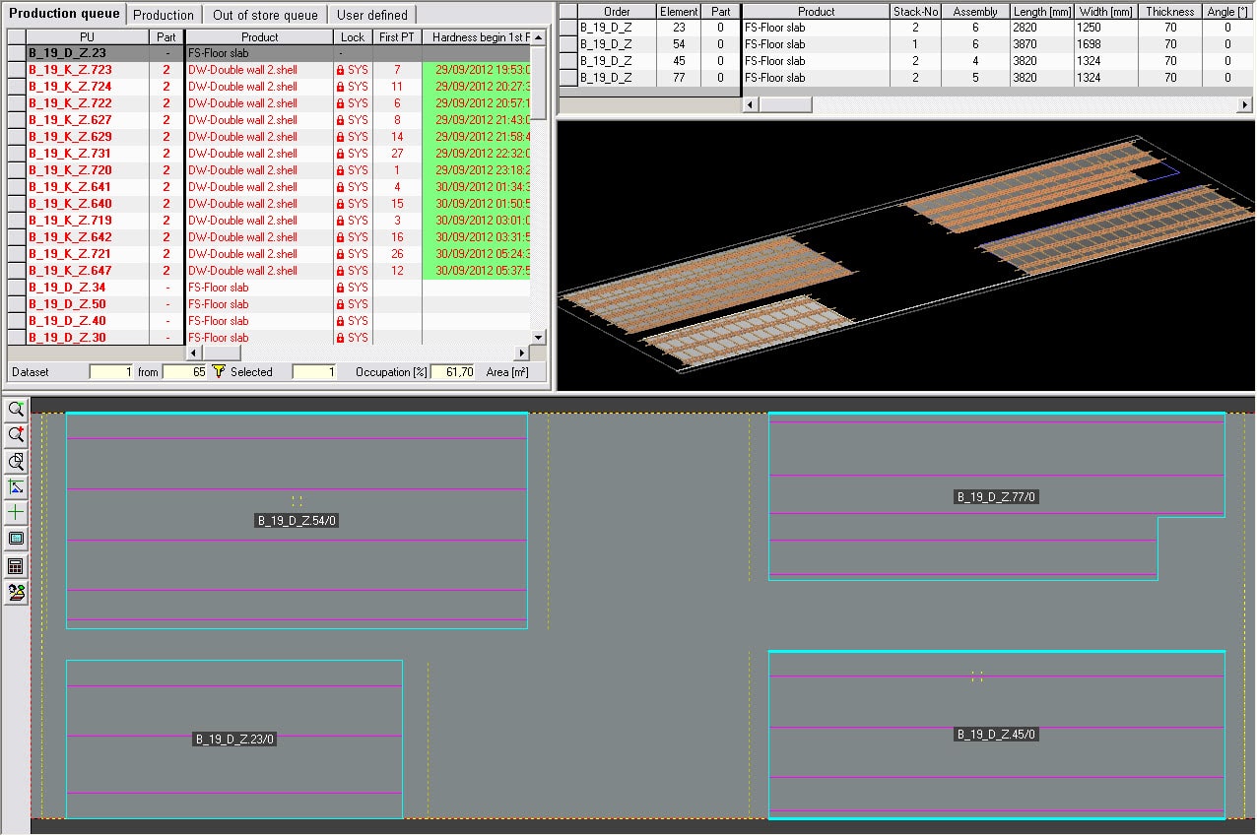Select slab B_19_D_Z.77/0 label in layout

coord(997,497)
